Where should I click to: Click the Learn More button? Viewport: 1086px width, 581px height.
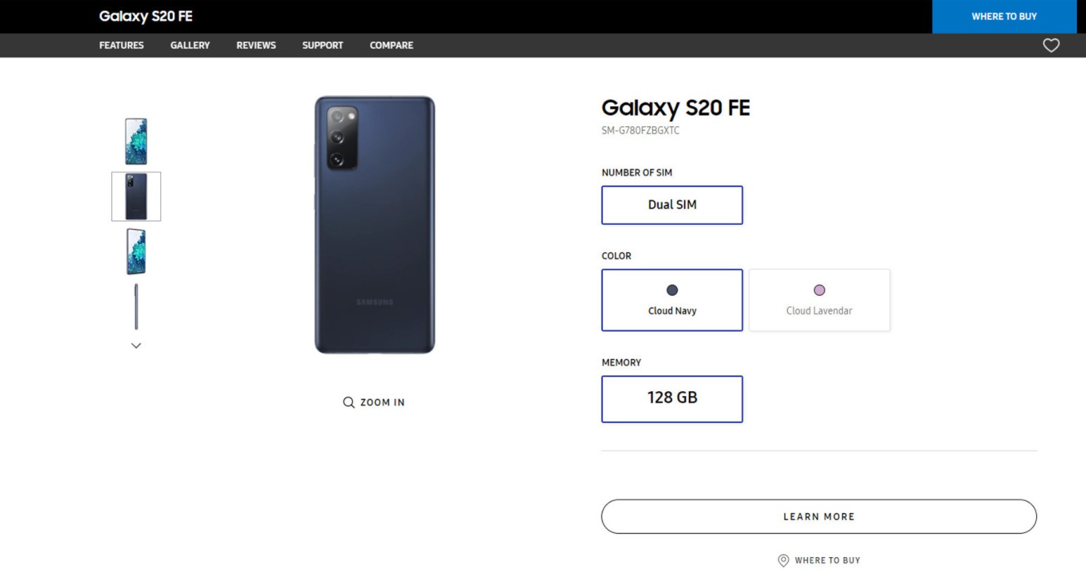819,516
